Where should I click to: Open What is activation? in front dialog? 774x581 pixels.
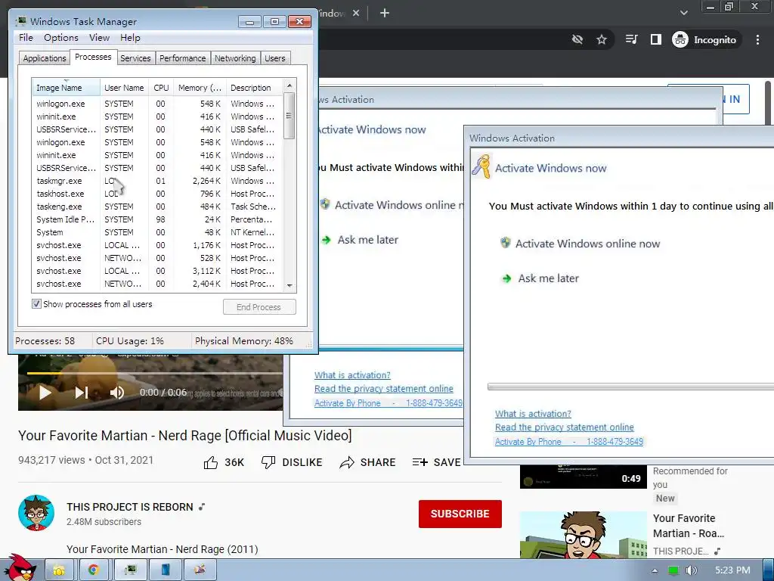pos(533,414)
